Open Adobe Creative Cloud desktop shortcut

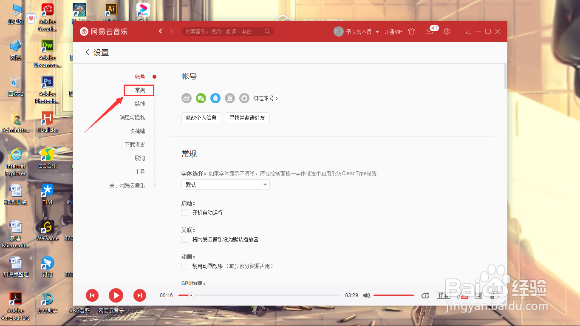(x=47, y=17)
